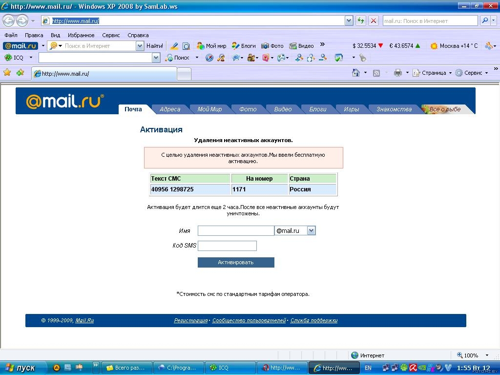Switch to the Игры tab on the site
This screenshot has width=500, height=375.
click(352, 109)
